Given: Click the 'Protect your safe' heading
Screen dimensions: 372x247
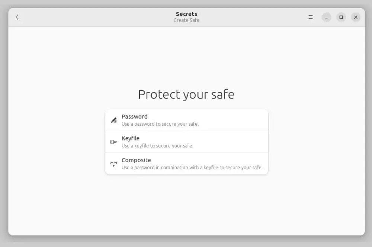Looking at the screenshot, I should click(x=186, y=94).
